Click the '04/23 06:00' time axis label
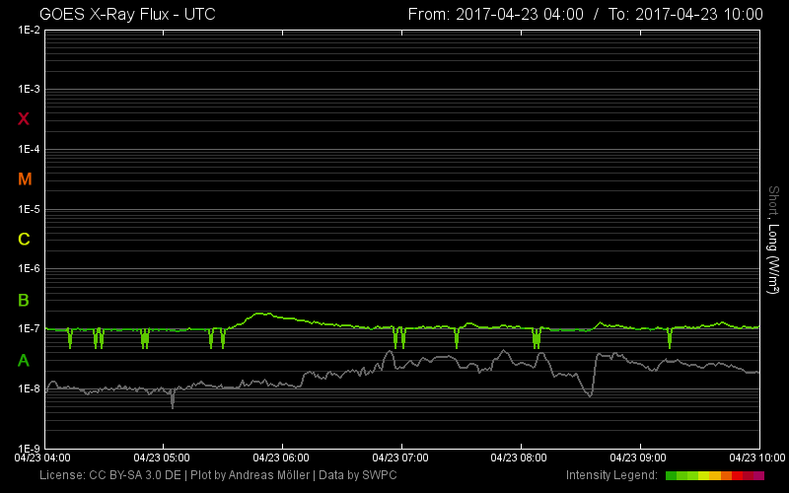The width and height of the screenshot is (789, 493). (x=281, y=458)
